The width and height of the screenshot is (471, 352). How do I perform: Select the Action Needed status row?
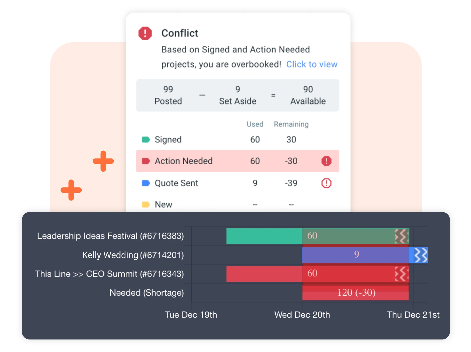pos(238,161)
